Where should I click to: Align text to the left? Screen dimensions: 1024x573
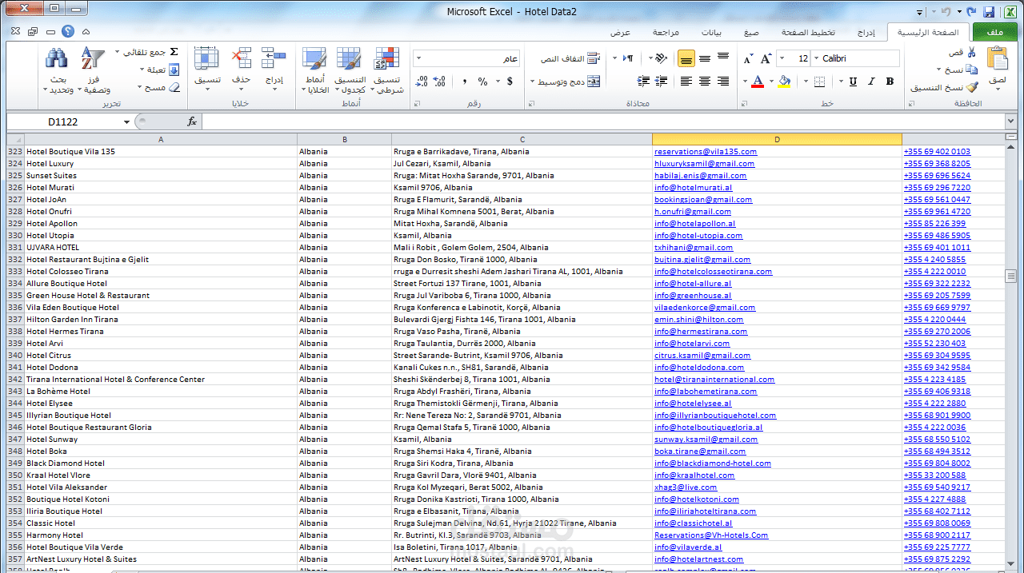coord(686,82)
